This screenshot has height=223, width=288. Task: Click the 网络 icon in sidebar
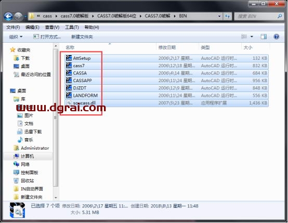[16, 164]
